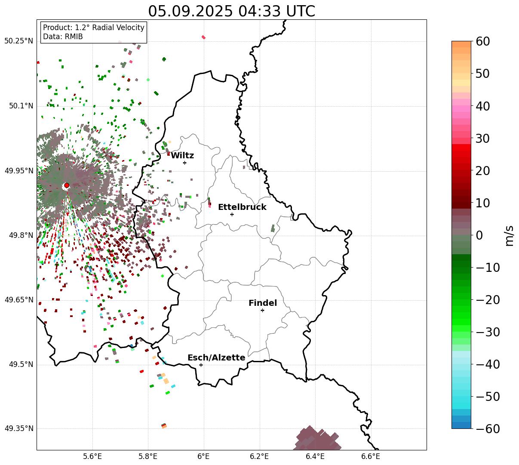This screenshot has height=465, width=519.
Task: Click the m/s colorbar unit label
Action: (x=510, y=235)
